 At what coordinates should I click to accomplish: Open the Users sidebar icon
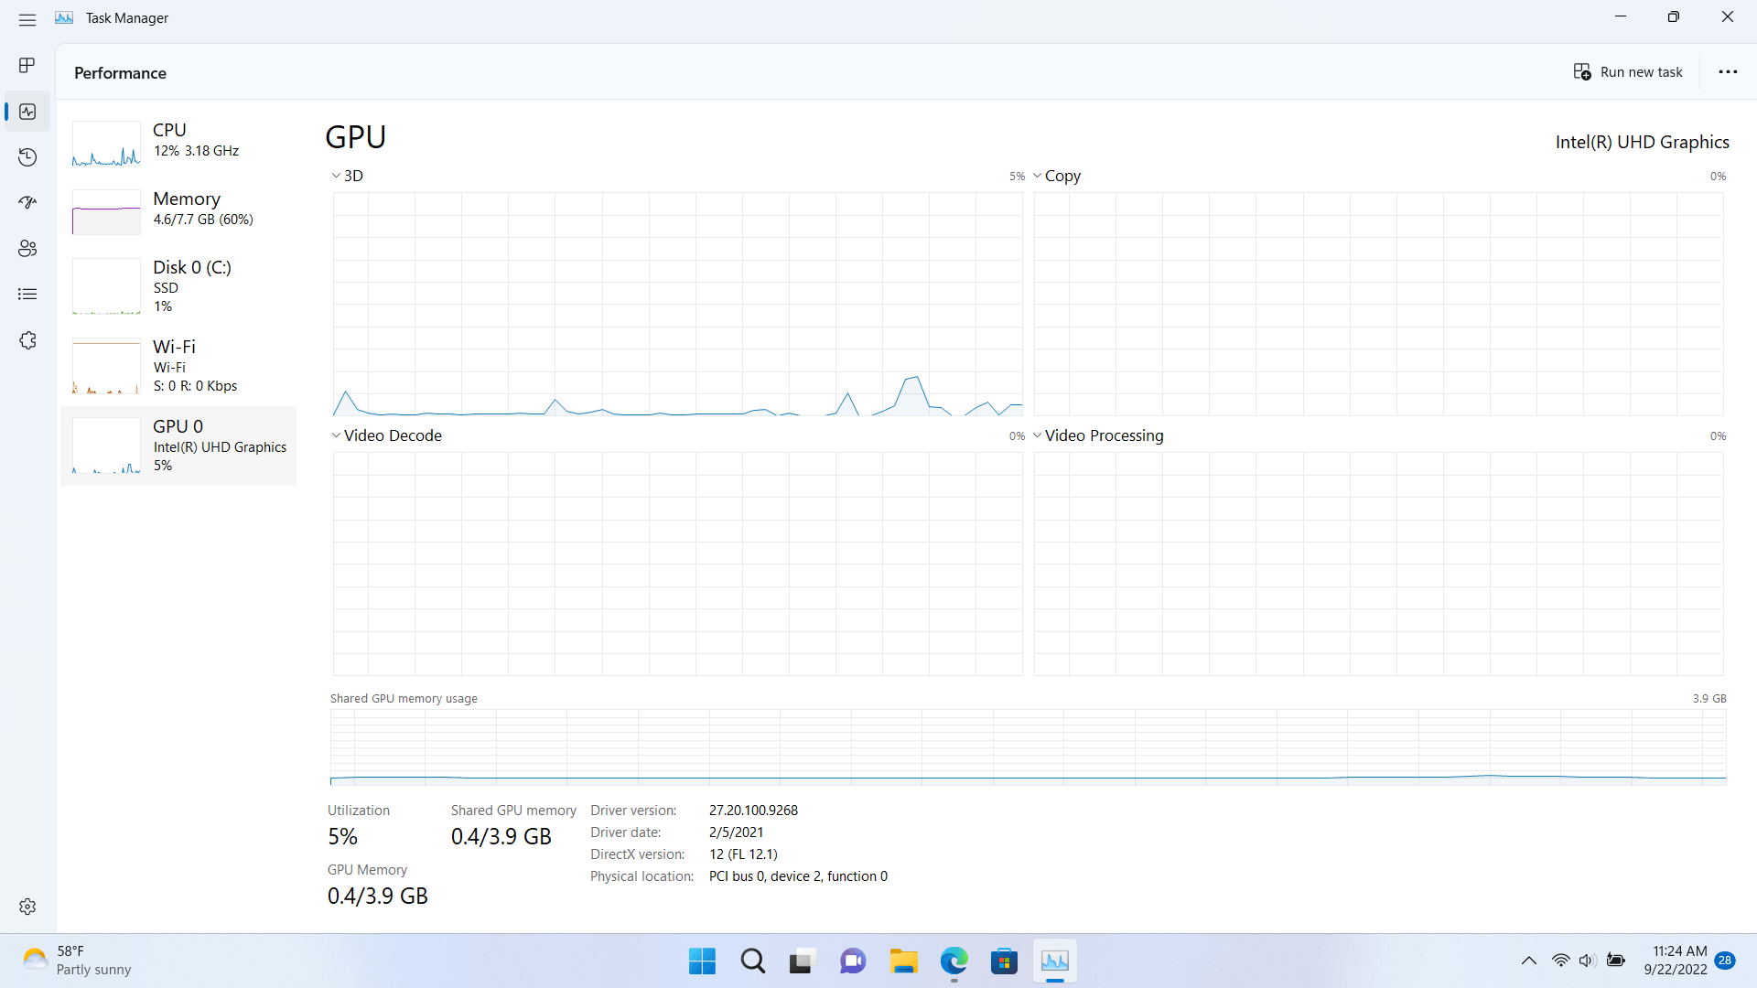[x=27, y=249]
